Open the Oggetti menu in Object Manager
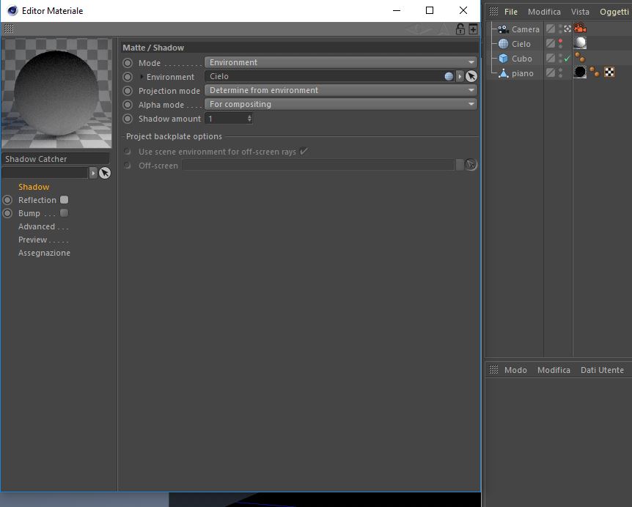The image size is (632, 507). [614, 12]
